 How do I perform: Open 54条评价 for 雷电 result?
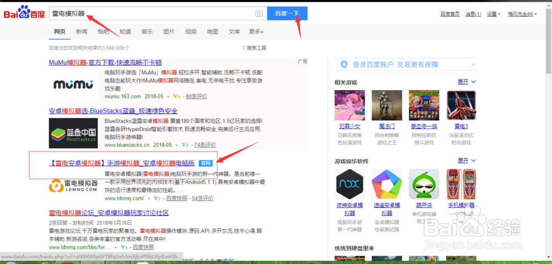[x=203, y=198]
